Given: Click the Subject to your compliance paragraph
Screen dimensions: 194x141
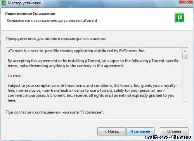Looking at the screenshot, I should pos(92,93).
